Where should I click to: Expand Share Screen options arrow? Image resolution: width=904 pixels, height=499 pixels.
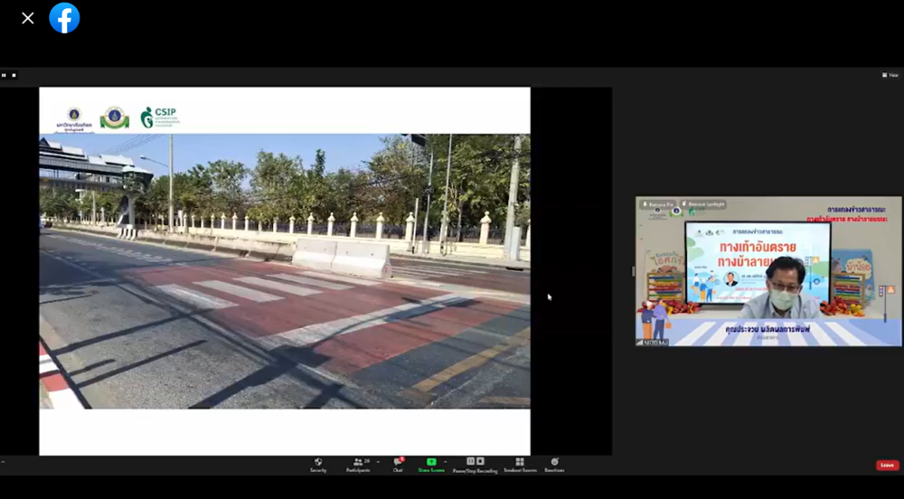(445, 461)
